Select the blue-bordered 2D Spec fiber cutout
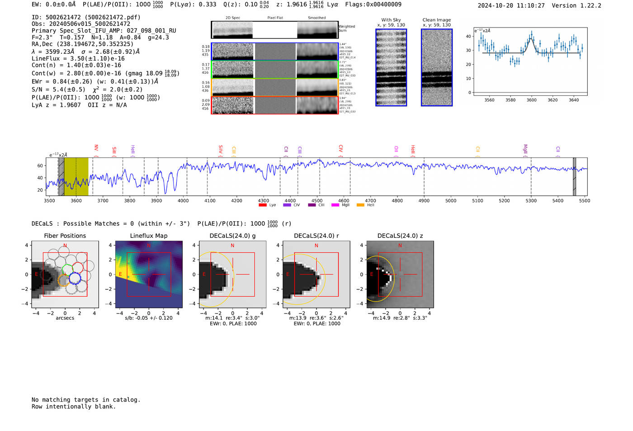Screen dimensions: 633x431 [x=232, y=52]
